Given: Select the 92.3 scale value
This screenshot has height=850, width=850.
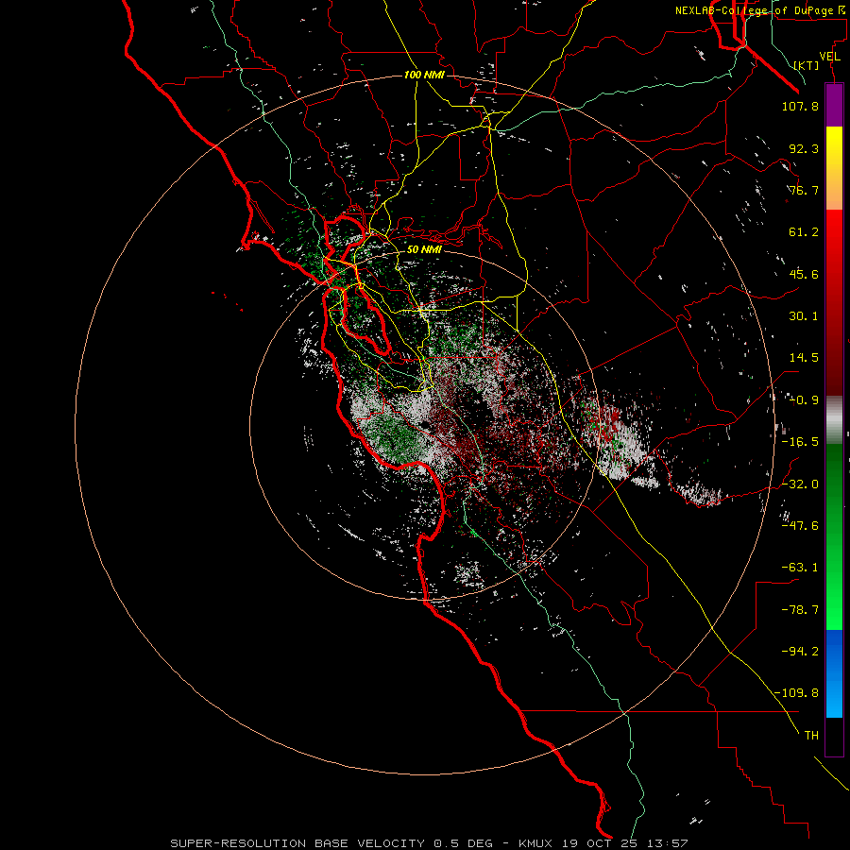Looking at the screenshot, I should pos(804,148).
